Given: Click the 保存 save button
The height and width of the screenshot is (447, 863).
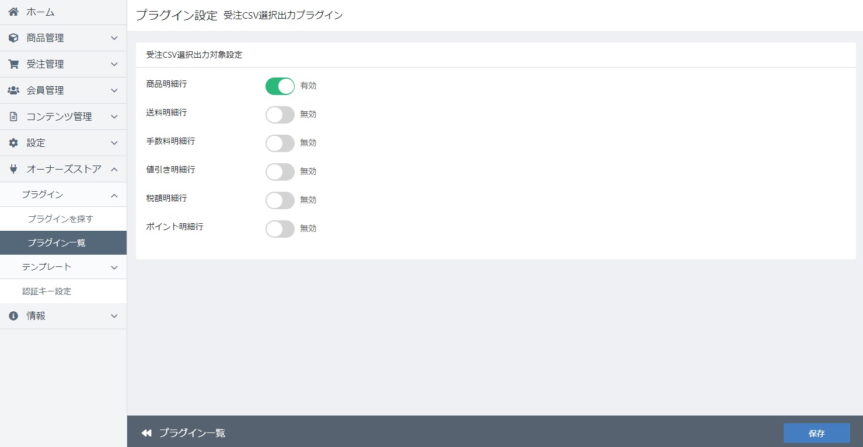Looking at the screenshot, I should pyautogui.click(x=816, y=433).
